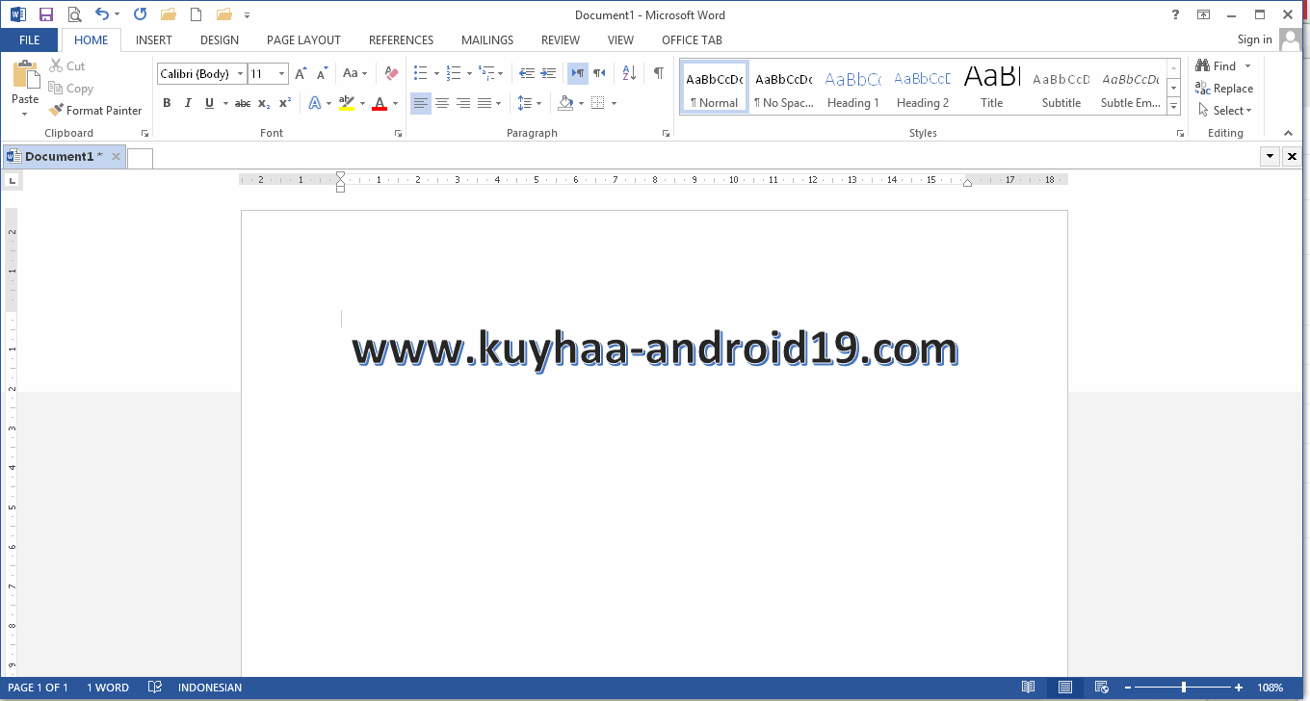Image resolution: width=1310 pixels, height=701 pixels.
Task: Increase font size with Grow Font
Action: pos(301,74)
